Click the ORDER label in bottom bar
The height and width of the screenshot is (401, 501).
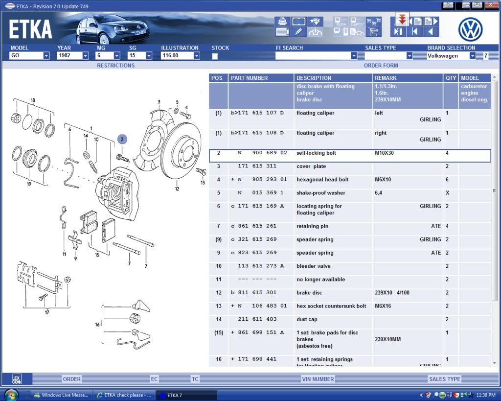pos(71,379)
